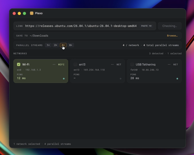Enable the en13 network checkbox
194x155 pixels.
[75, 64]
